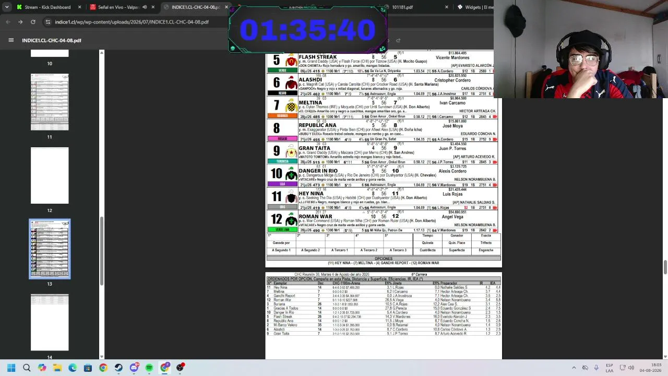Click horse name MELTINA
The width and height of the screenshot is (668, 376).
tap(311, 103)
